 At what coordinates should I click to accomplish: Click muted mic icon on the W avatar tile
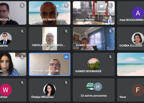pos(22,83)
